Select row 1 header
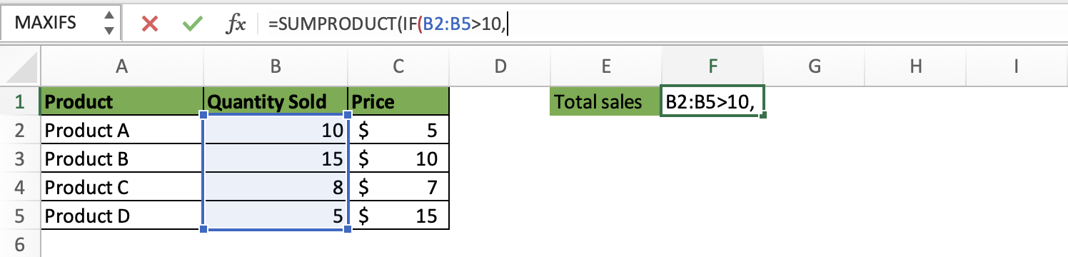The height and width of the screenshot is (257, 1068). (20, 102)
